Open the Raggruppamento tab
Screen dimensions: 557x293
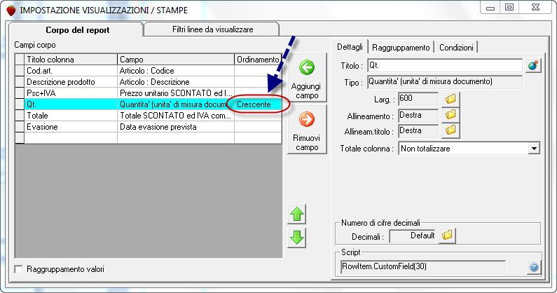tap(401, 48)
